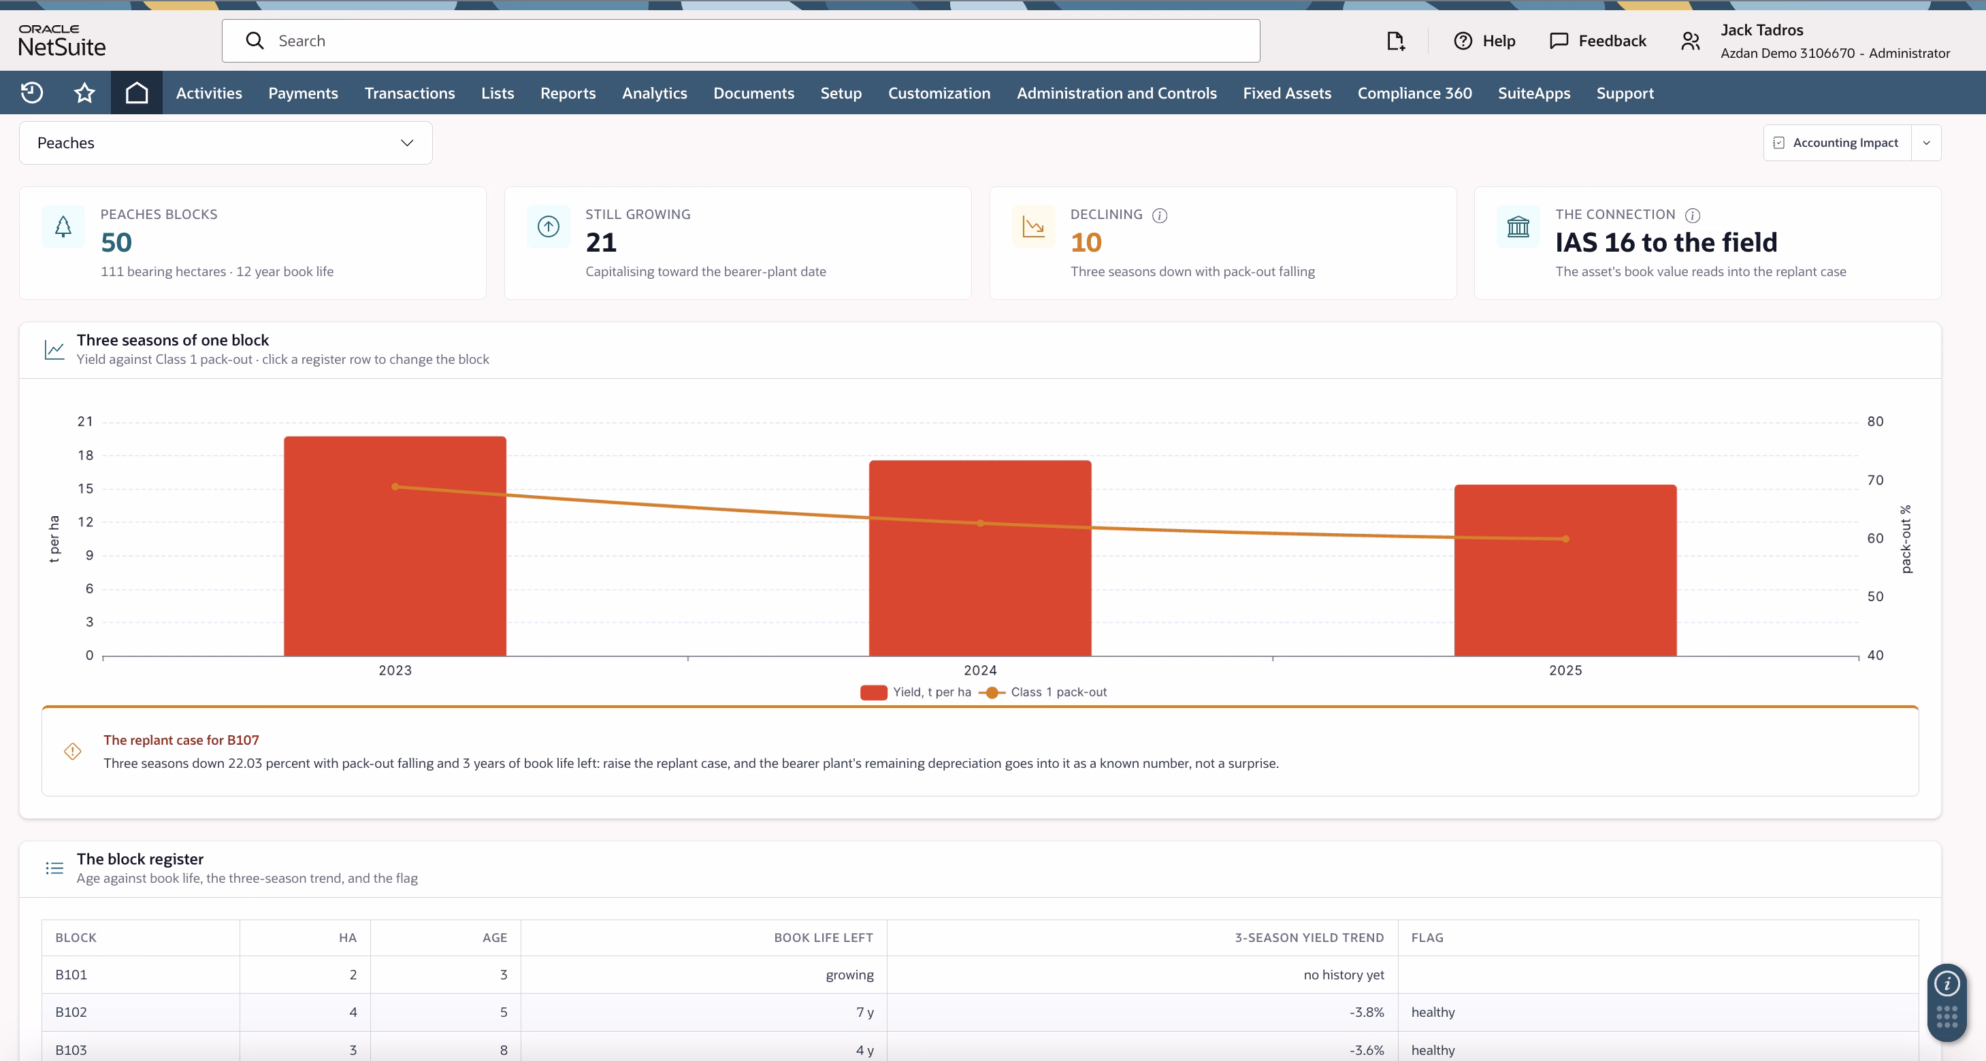
Task: Click the up-arrow icon on Still Growing card
Action: click(x=548, y=226)
